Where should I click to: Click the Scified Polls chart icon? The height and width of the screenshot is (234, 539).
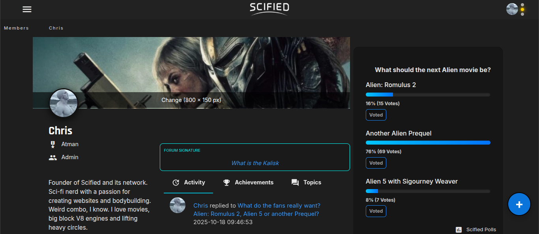[459, 230]
